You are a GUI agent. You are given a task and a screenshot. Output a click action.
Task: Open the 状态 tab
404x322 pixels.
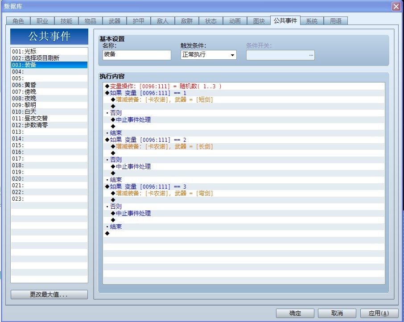click(x=211, y=21)
